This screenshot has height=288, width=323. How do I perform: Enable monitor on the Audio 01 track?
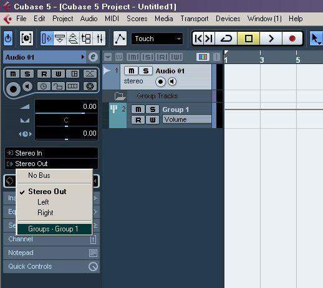click(x=172, y=81)
